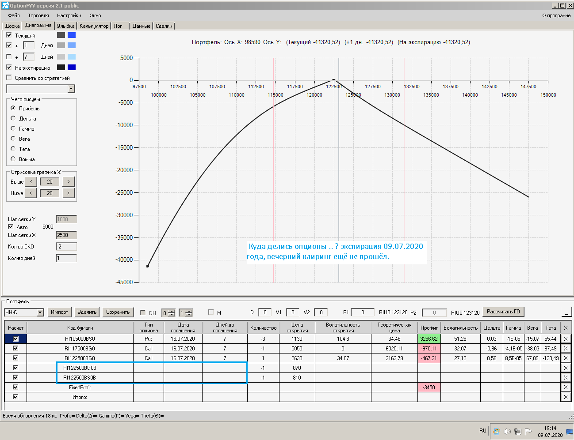Click the black swatch for На экспирацию
The height and width of the screenshot is (440, 574).
click(61, 67)
